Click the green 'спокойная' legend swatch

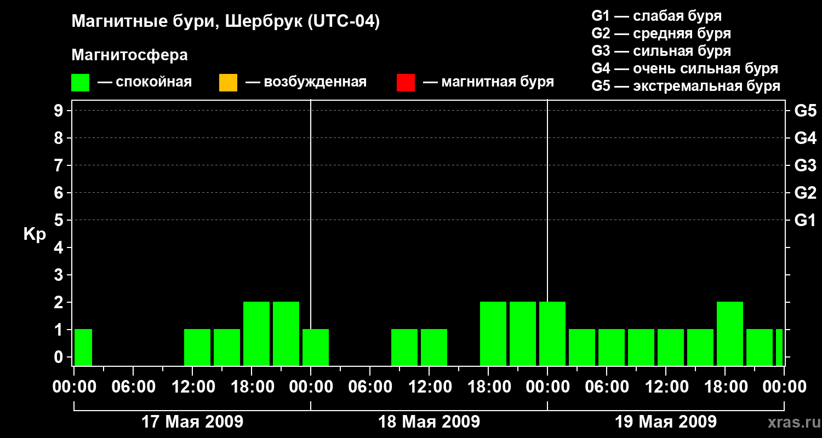coord(81,83)
